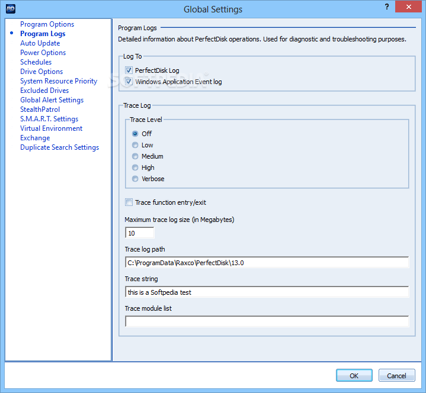Click the Cancel button
The width and height of the screenshot is (426, 393).
pyautogui.click(x=396, y=376)
